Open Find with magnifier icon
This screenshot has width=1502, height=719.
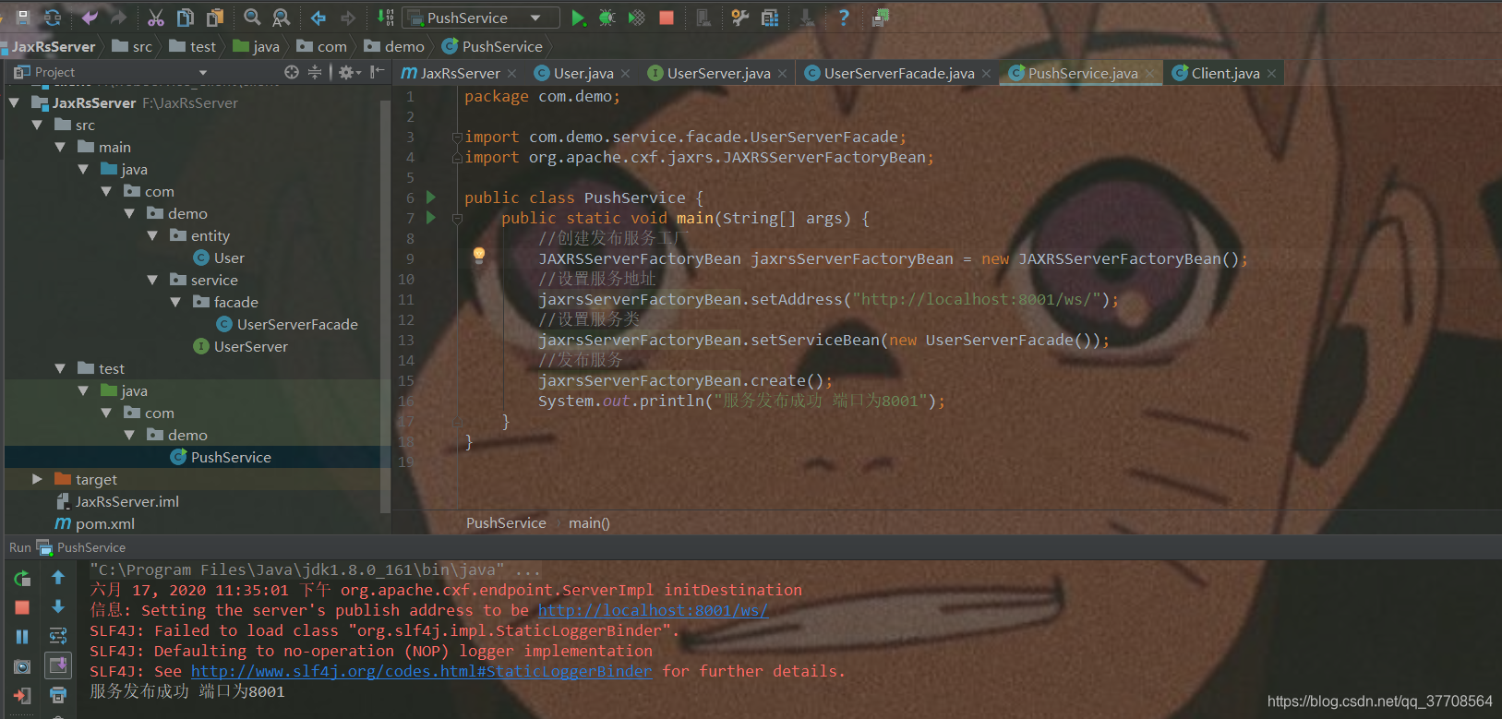[x=252, y=18]
